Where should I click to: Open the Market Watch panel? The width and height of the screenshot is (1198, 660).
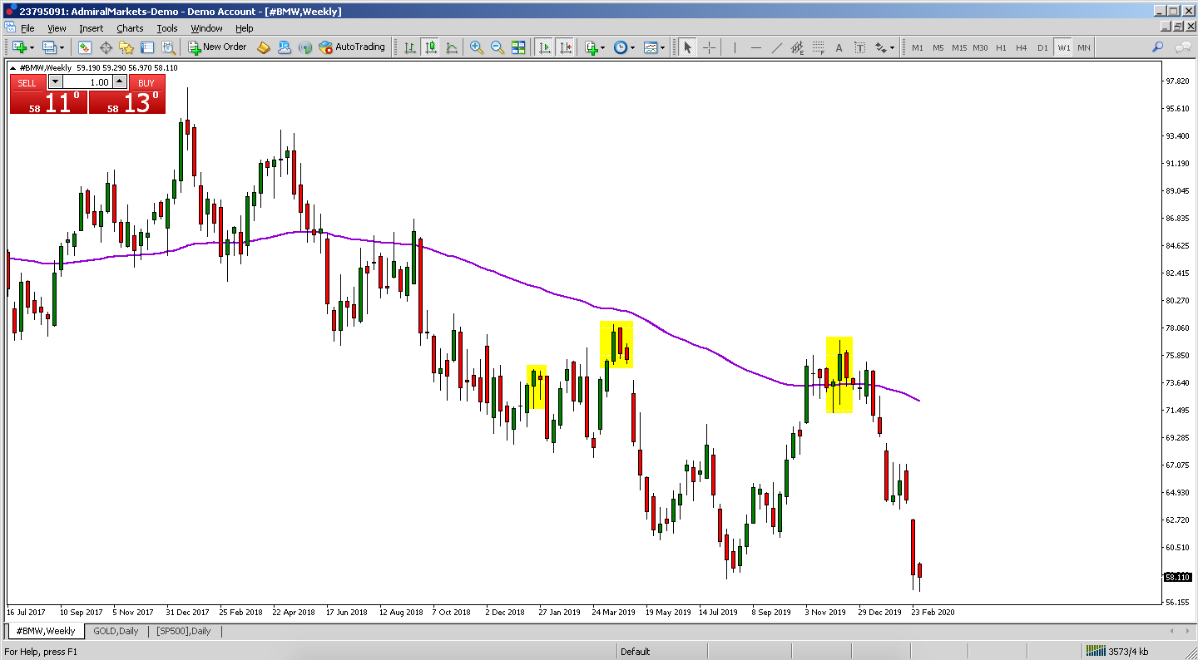pyautogui.click(x=85, y=47)
